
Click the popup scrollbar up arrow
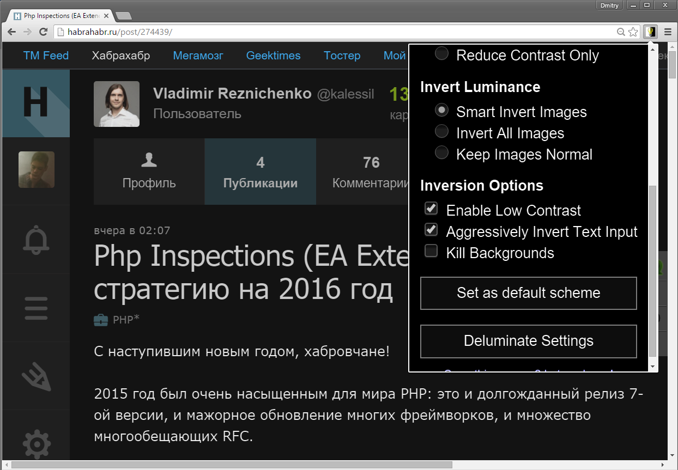652,50
